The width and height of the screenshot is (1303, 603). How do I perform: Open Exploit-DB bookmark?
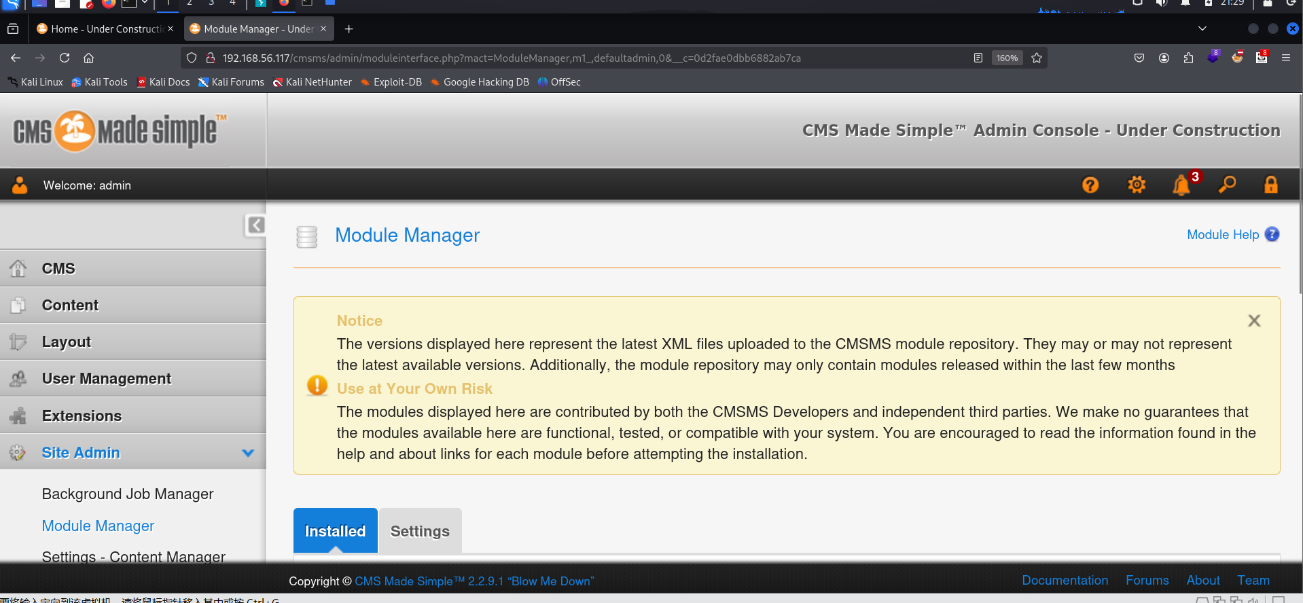point(391,82)
